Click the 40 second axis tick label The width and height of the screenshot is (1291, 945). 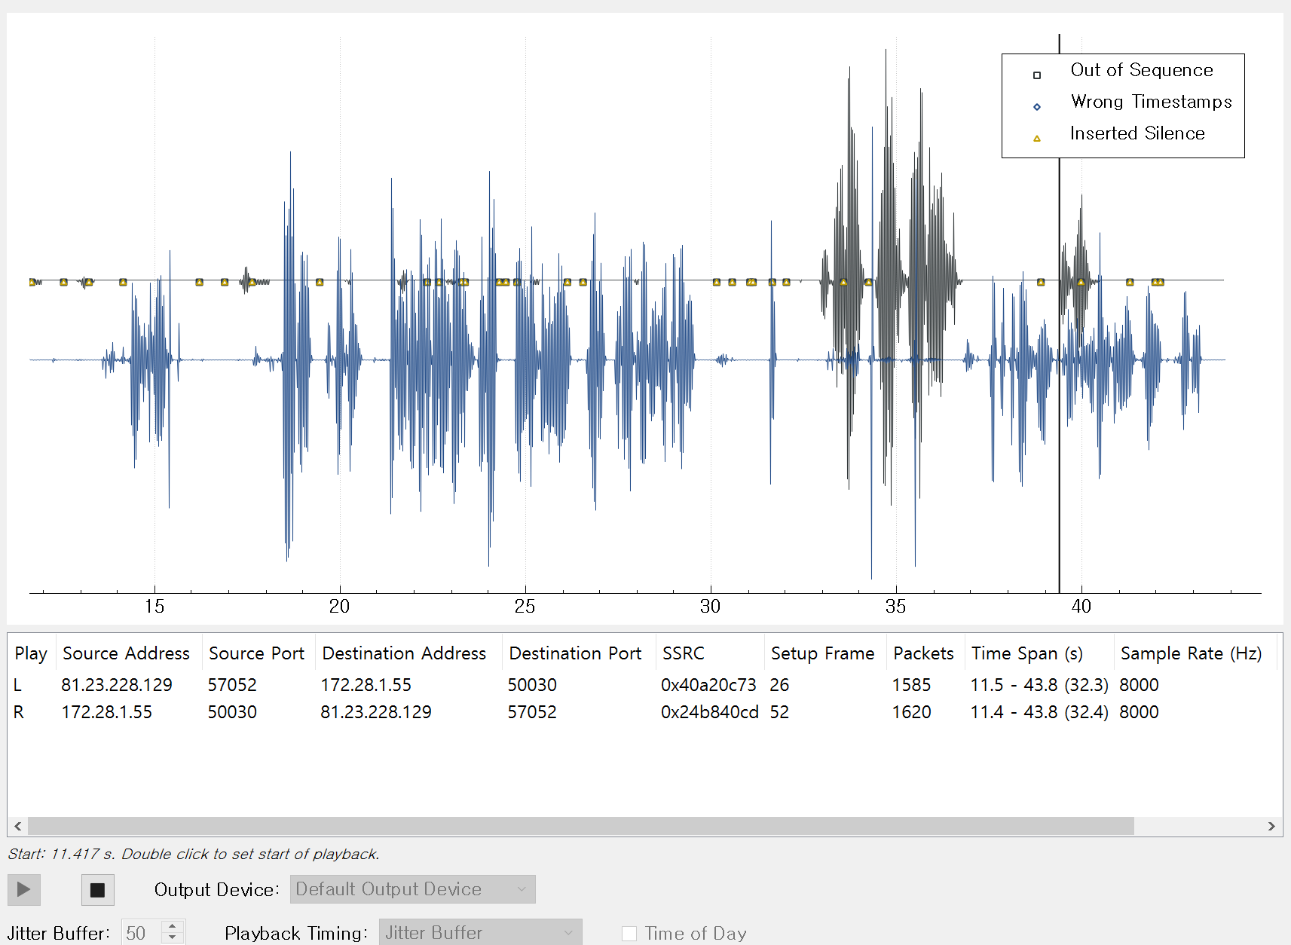[1081, 607]
